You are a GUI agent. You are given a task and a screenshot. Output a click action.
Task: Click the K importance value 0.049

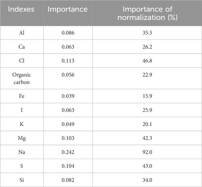(x=68, y=124)
